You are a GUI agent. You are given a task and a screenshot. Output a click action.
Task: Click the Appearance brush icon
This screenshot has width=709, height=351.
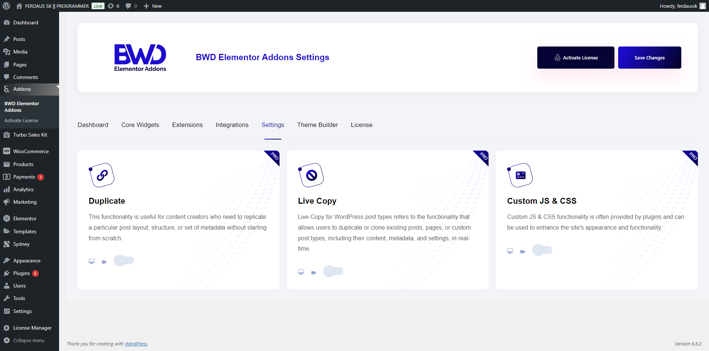click(7, 261)
